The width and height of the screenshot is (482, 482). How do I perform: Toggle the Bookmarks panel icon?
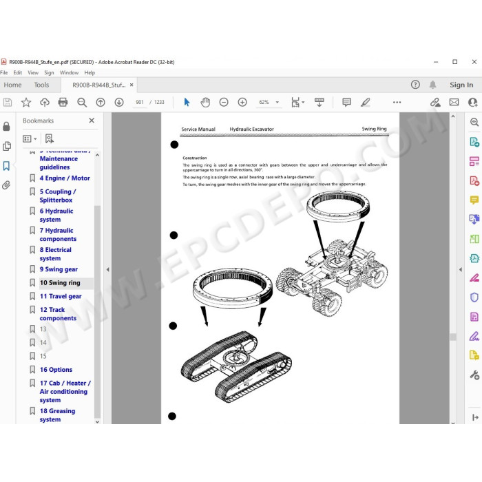coord(6,166)
